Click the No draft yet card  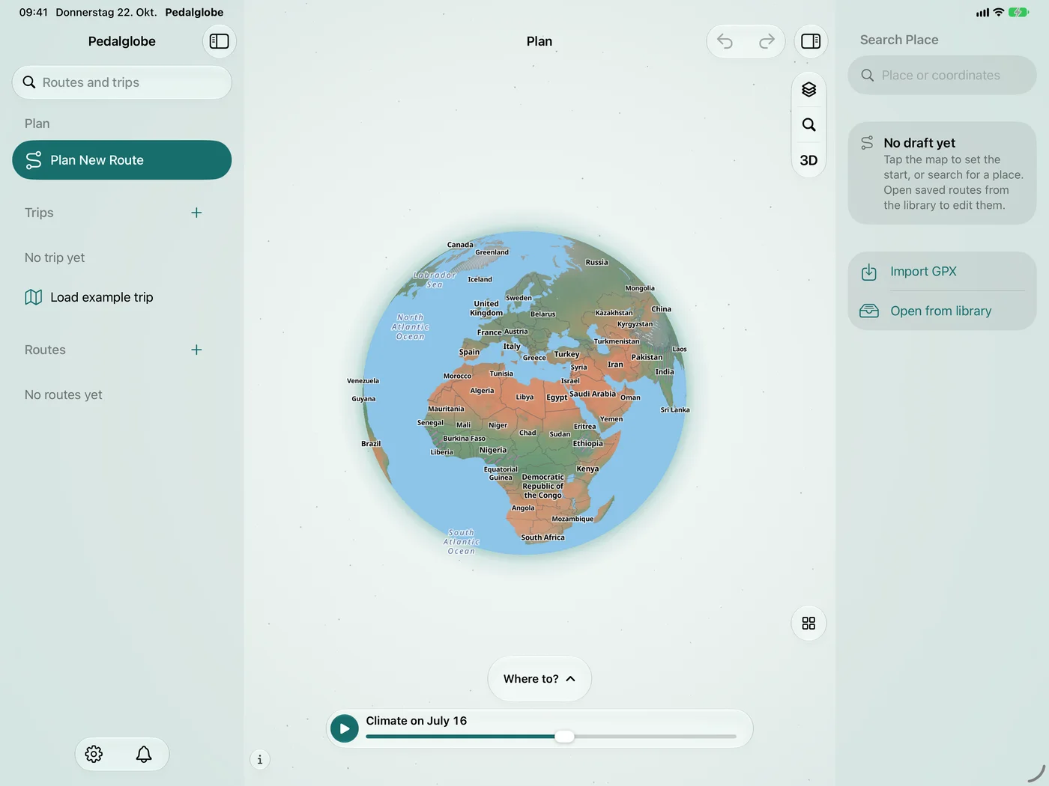pyautogui.click(x=942, y=173)
